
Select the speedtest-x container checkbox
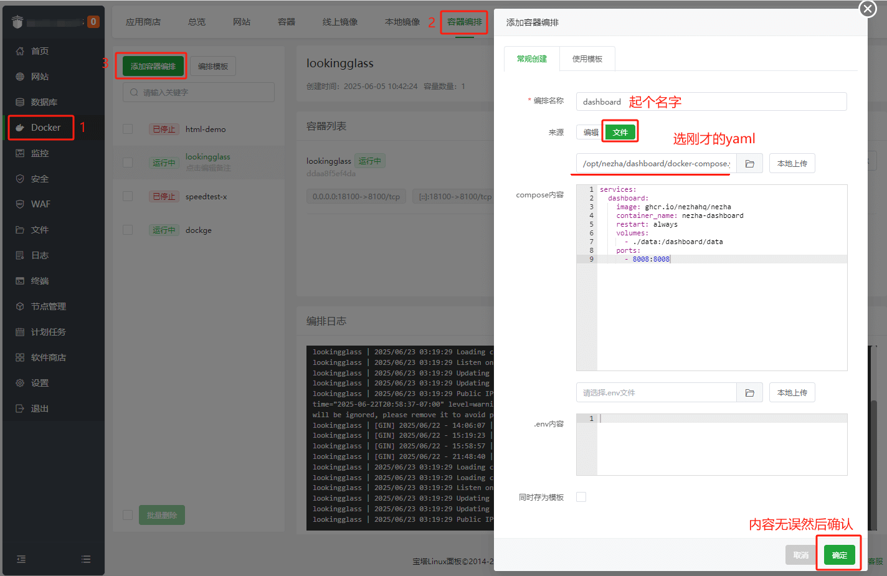click(x=128, y=196)
